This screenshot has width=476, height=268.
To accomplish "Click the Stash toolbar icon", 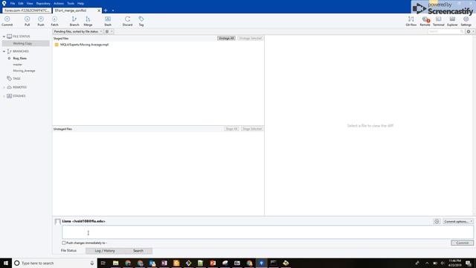I will tap(108, 21).
